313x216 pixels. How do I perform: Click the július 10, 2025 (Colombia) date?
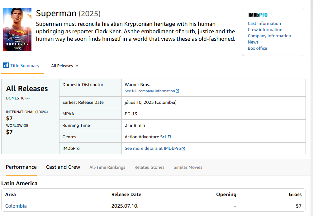click(x=150, y=102)
